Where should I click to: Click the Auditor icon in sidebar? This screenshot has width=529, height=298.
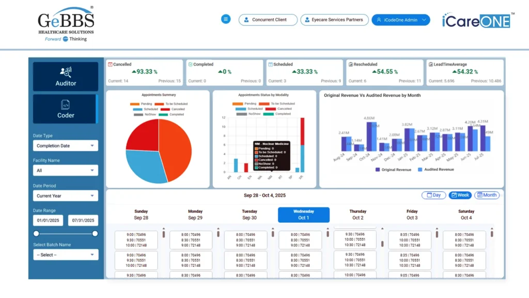(66, 72)
